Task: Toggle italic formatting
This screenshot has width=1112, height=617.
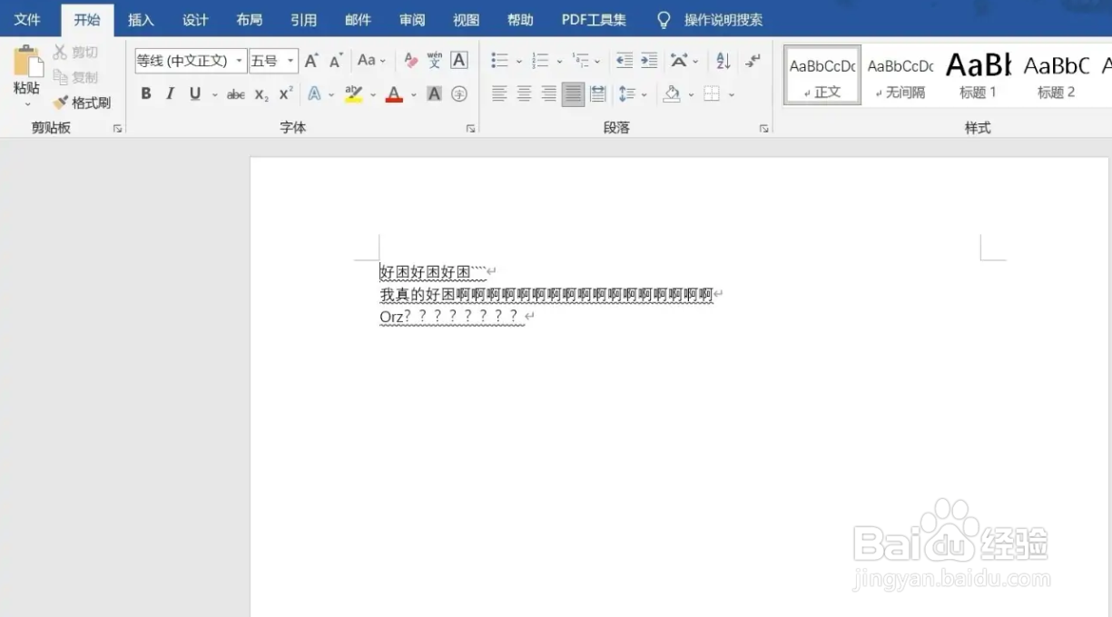Action: 170,93
